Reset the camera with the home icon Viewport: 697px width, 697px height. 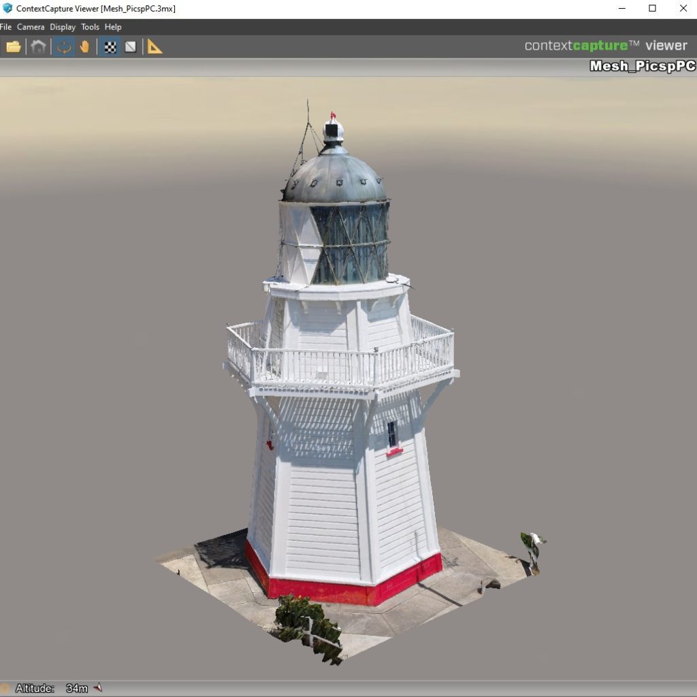point(38,46)
